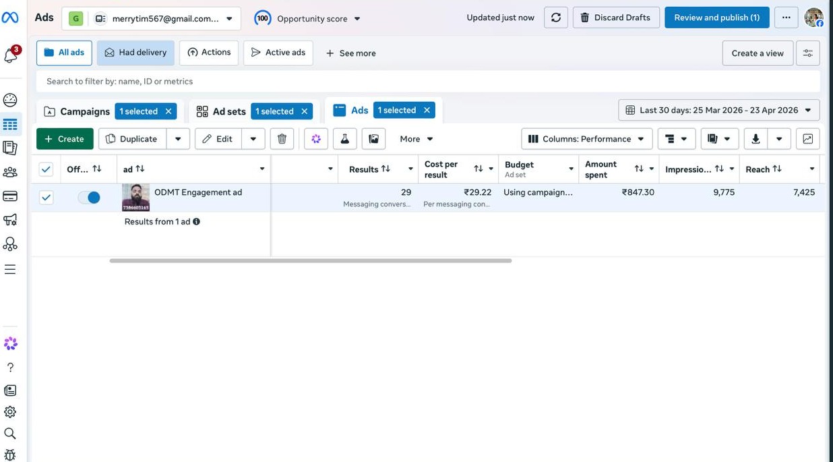Image resolution: width=833 pixels, height=462 pixels.
Task: Click Review and publish (1)
Action: (717, 18)
